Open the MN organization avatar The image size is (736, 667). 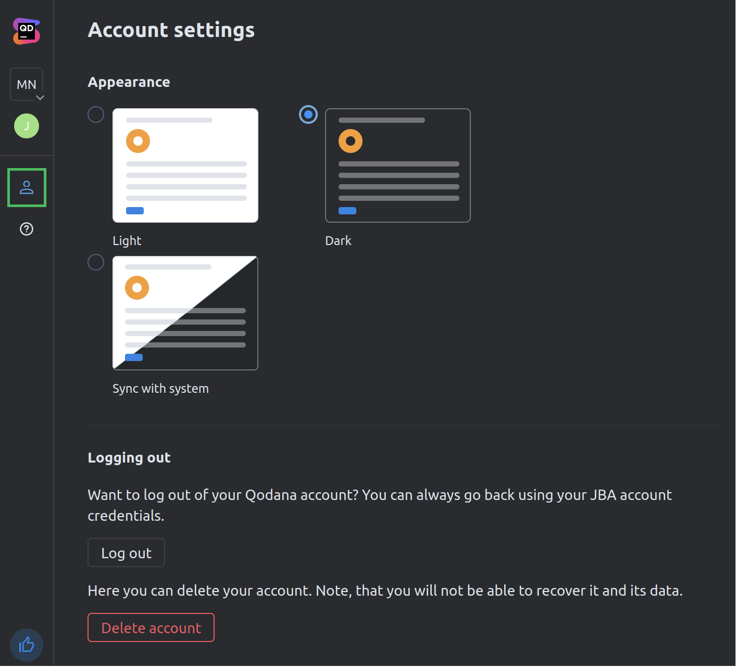point(27,84)
